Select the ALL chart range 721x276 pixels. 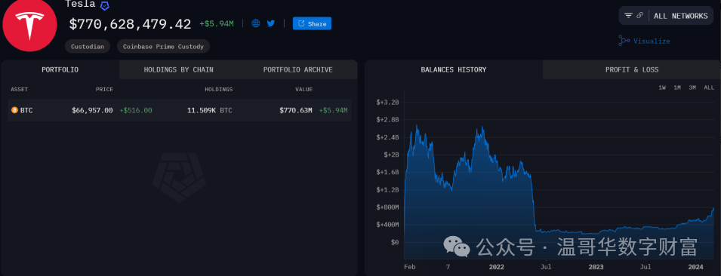[x=709, y=87]
